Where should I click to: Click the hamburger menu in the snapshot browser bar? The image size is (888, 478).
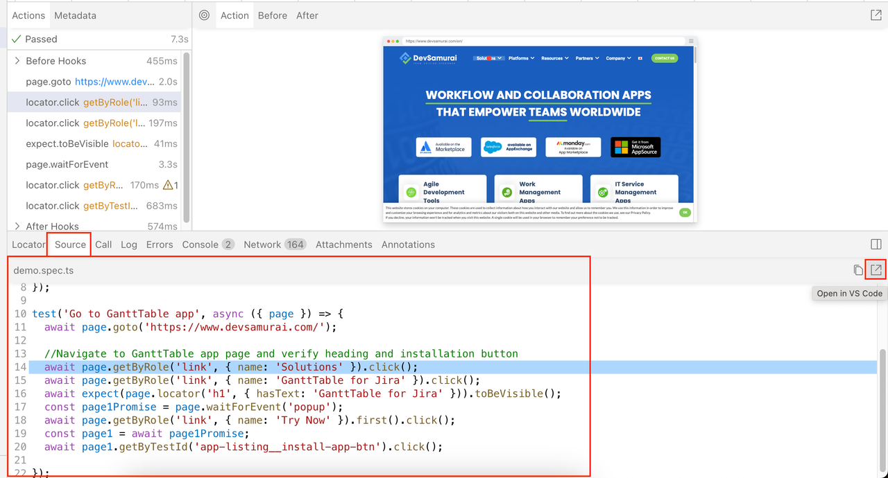point(691,41)
